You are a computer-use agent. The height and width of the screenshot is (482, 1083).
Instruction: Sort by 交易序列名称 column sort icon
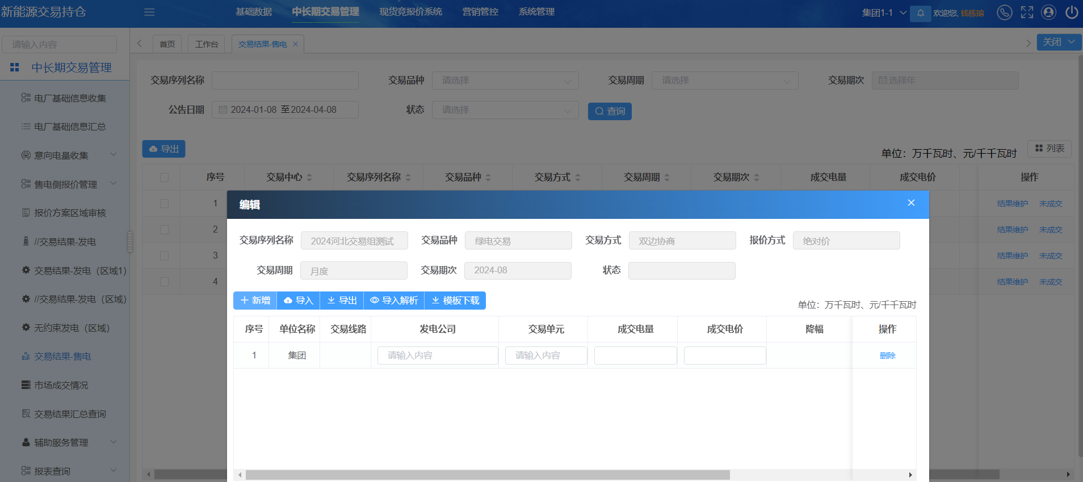click(408, 177)
